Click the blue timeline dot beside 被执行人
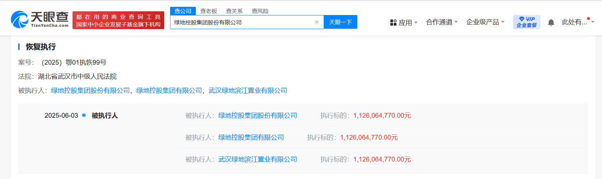The width and height of the screenshot is (602, 179). (x=84, y=115)
